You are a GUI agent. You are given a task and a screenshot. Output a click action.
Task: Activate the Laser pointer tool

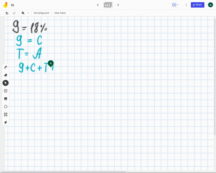pos(5,122)
